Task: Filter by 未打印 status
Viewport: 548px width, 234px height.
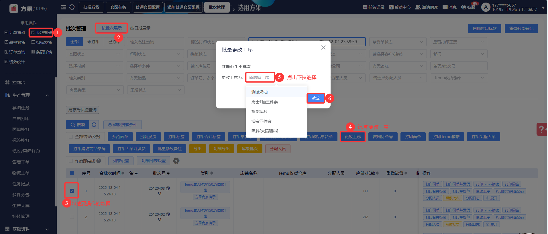Action: click(x=93, y=42)
